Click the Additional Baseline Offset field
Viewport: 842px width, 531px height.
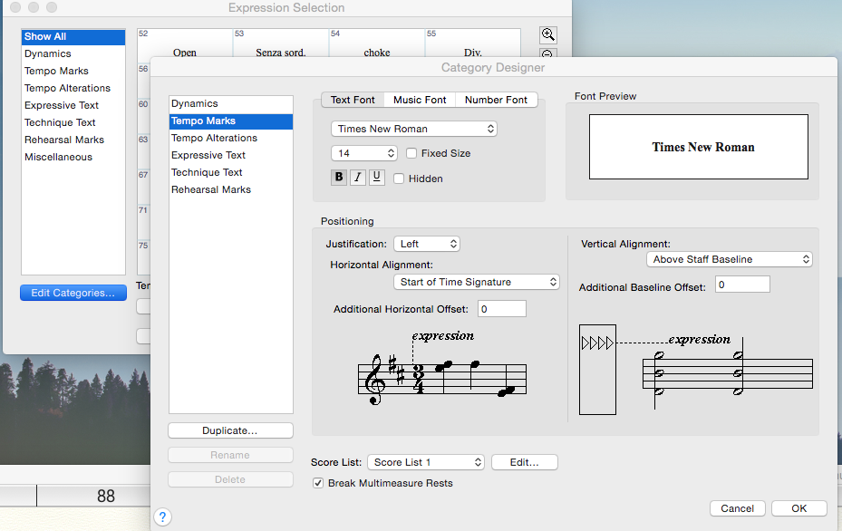tap(742, 285)
